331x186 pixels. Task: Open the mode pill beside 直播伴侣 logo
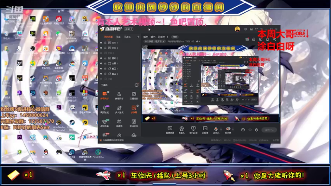[129, 29]
